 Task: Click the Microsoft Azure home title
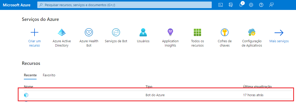(17, 5)
